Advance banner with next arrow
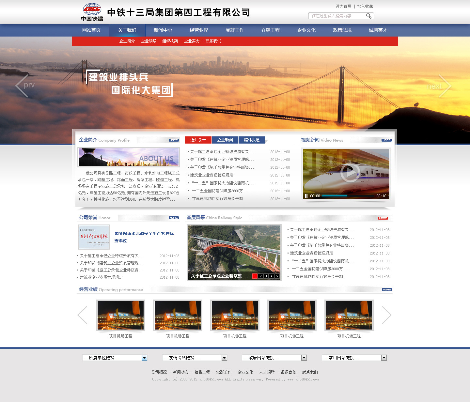Screen dimensions: 470x402 (x=439, y=86)
